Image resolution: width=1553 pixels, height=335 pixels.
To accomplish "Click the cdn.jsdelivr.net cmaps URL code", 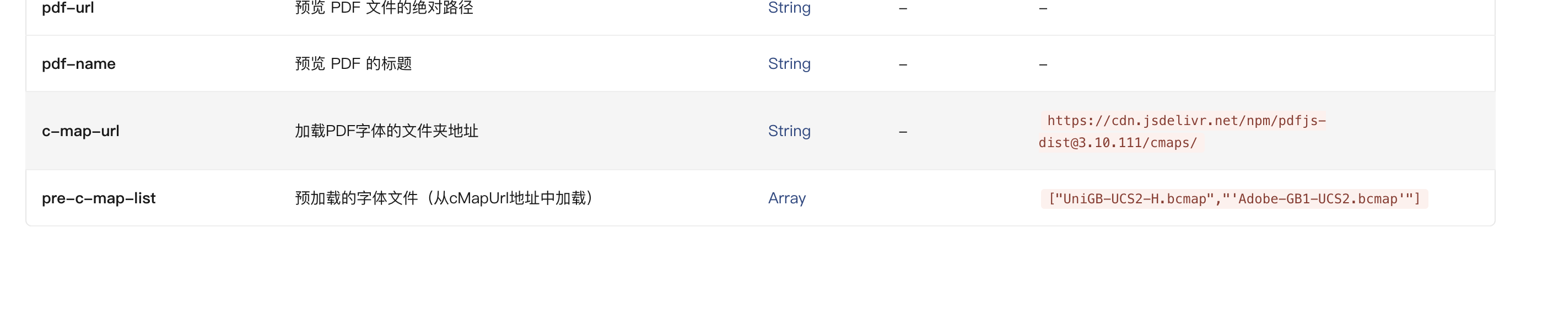I will point(1182,131).
